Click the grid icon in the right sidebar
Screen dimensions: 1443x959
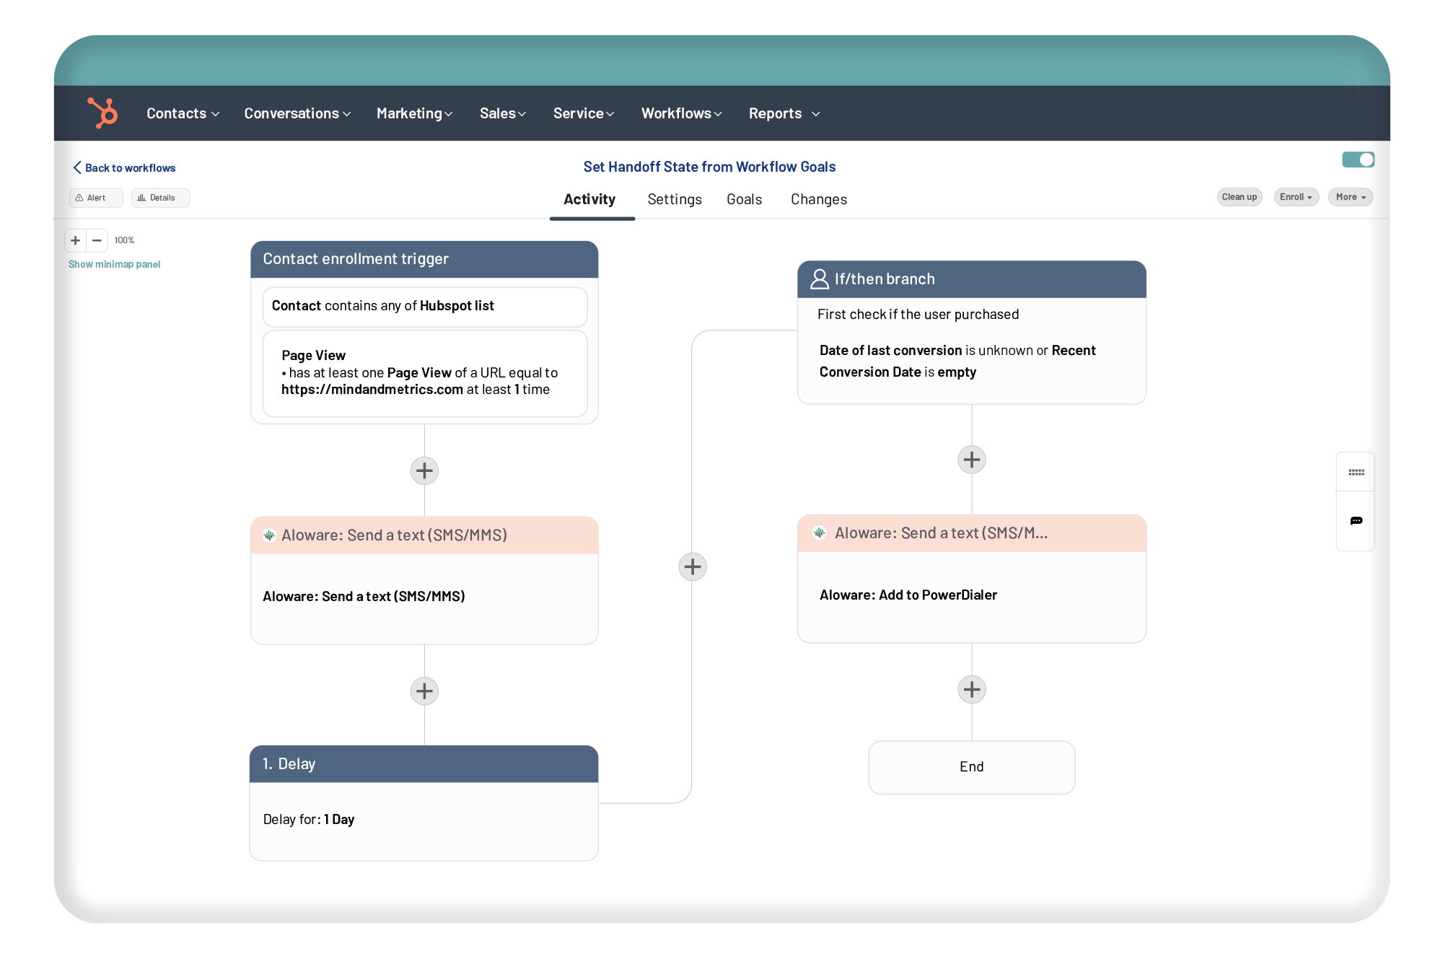coord(1356,472)
